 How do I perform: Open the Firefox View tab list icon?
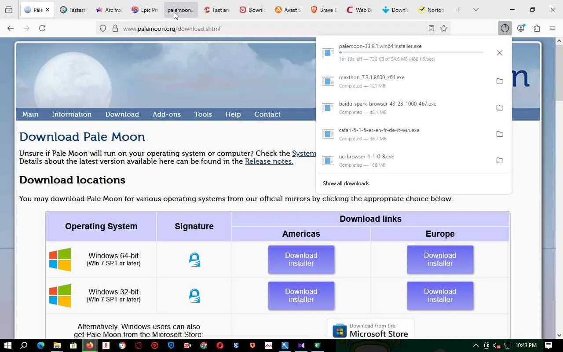(9, 10)
